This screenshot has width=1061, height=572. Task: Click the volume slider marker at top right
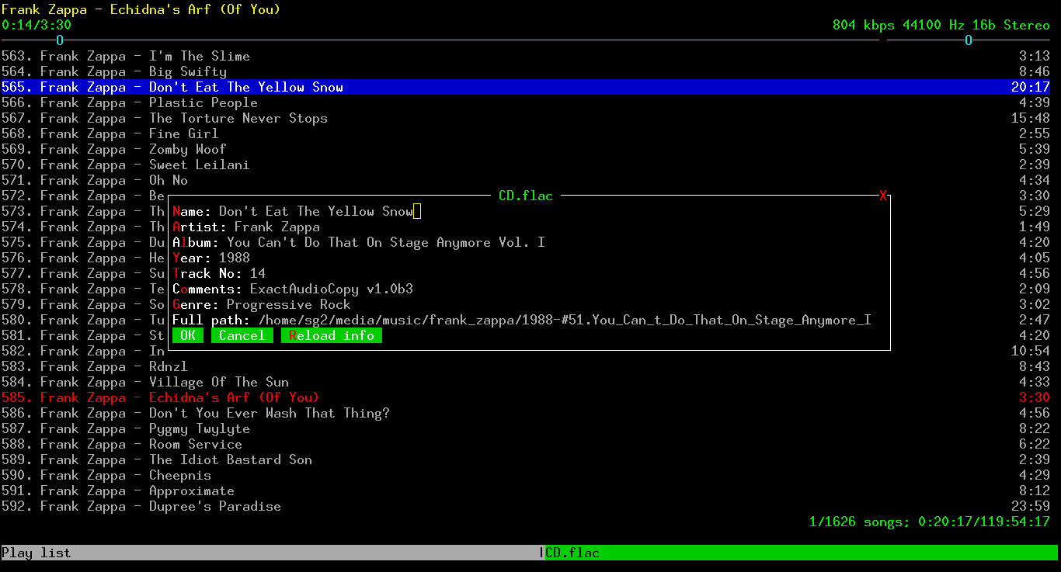pyautogui.click(x=969, y=40)
